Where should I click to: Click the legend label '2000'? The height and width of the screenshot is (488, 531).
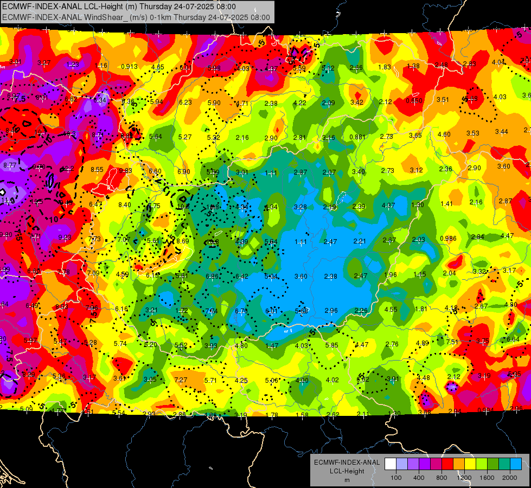(509, 478)
